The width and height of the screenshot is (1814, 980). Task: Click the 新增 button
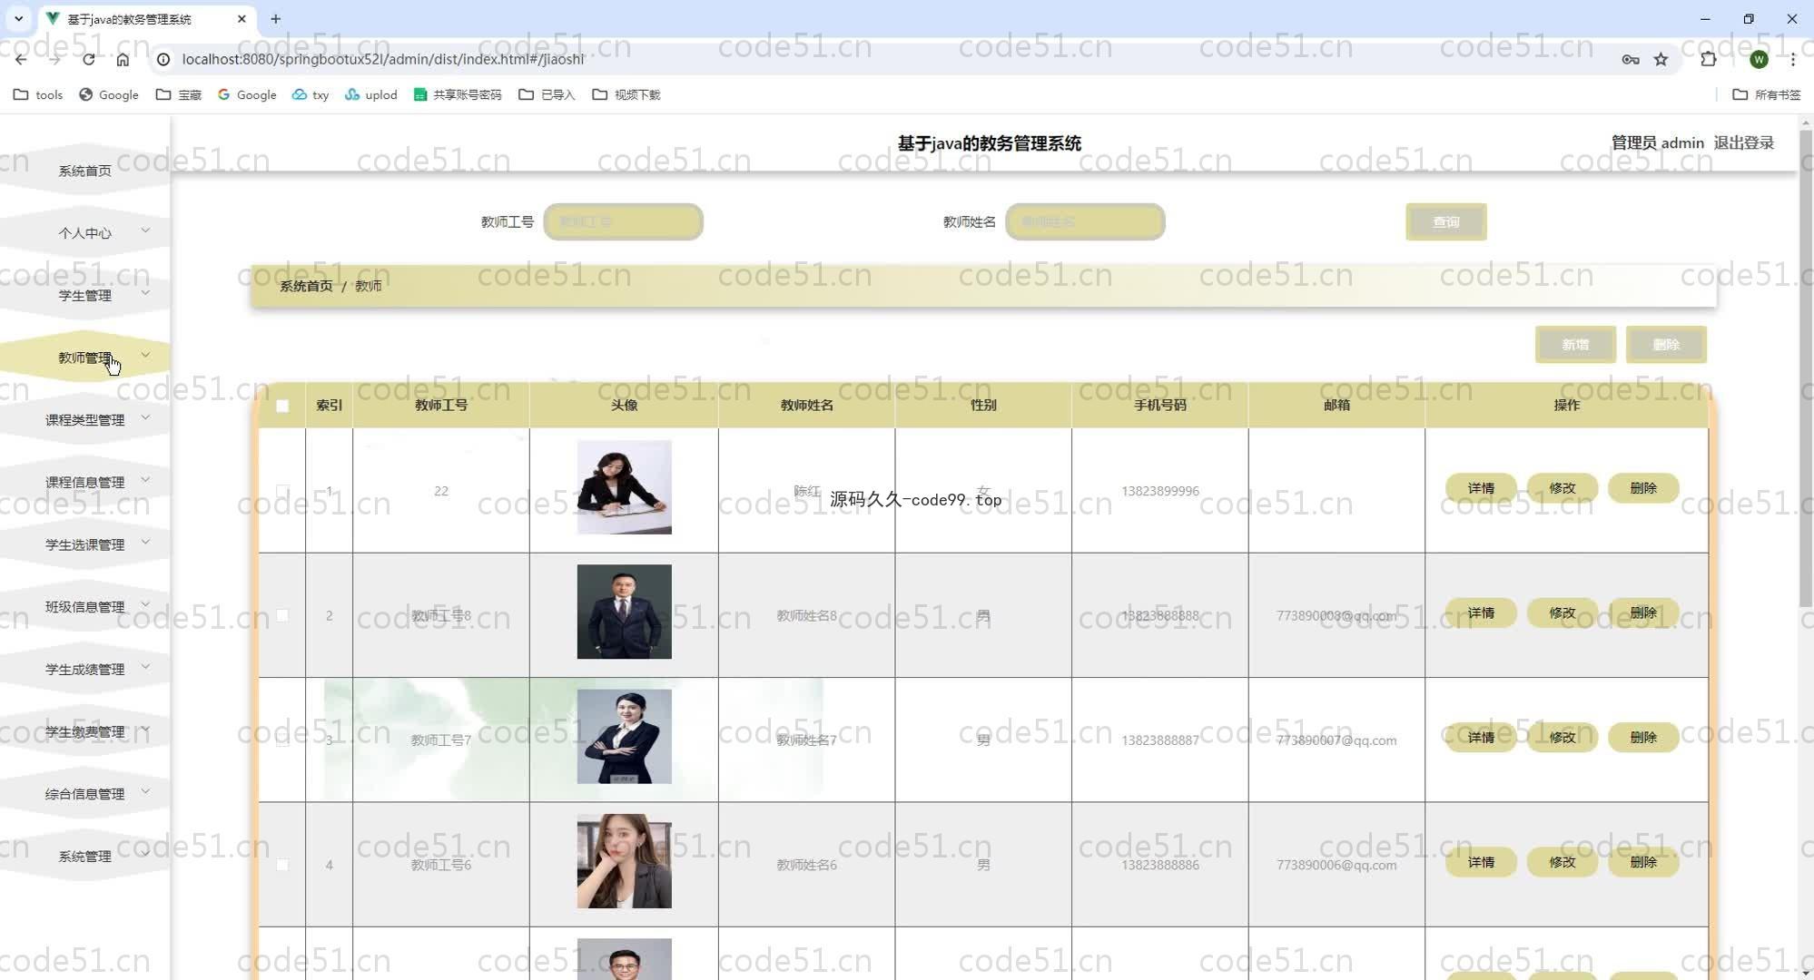1574,345
